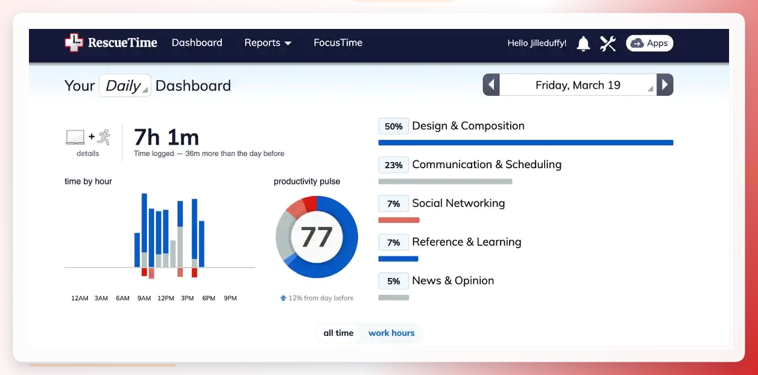758x375 pixels.
Task: Click the productivity pulse heading
Action: coord(307,181)
